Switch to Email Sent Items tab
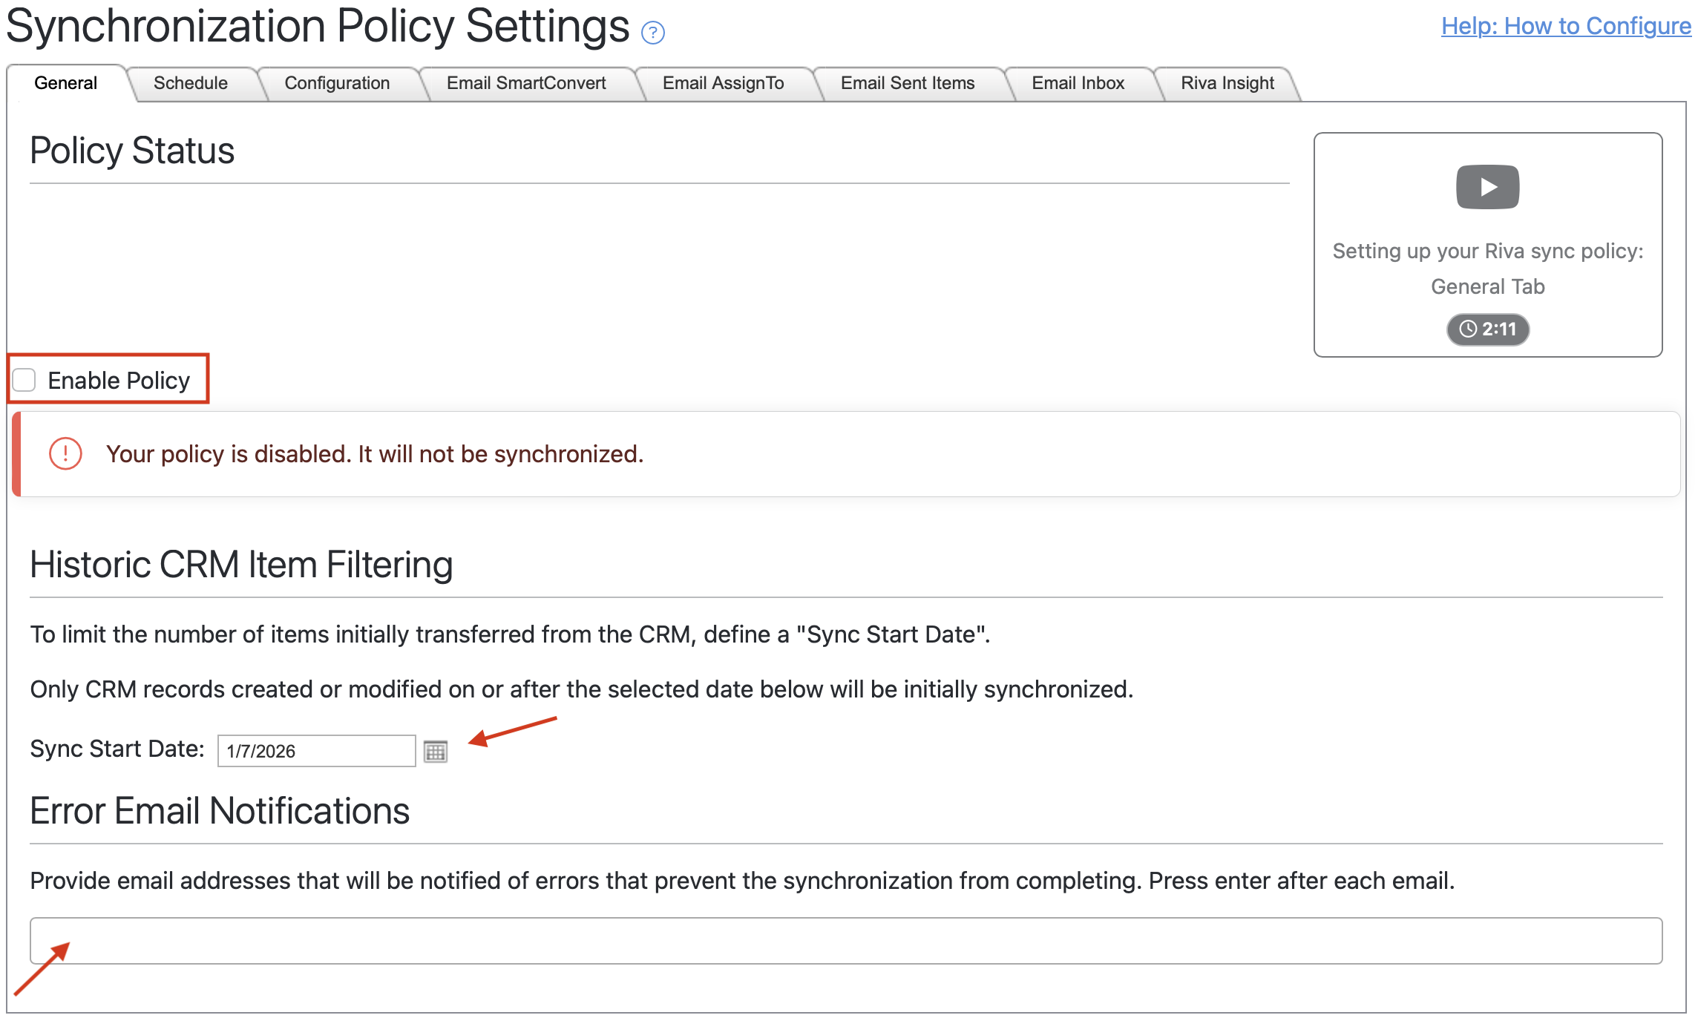The image size is (1698, 1018). [x=908, y=83]
